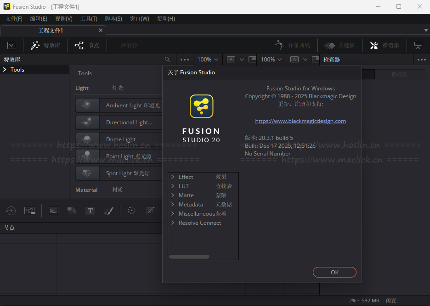Click the curves grid tool icon
The height and width of the screenshot is (306, 430).
point(150,211)
